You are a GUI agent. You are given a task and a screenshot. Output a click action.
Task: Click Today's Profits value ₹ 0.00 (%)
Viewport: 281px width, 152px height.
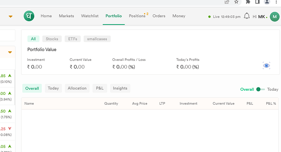(188, 67)
